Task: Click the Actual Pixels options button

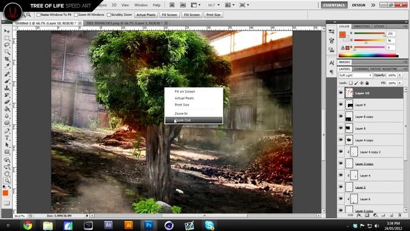Action: tap(146, 15)
